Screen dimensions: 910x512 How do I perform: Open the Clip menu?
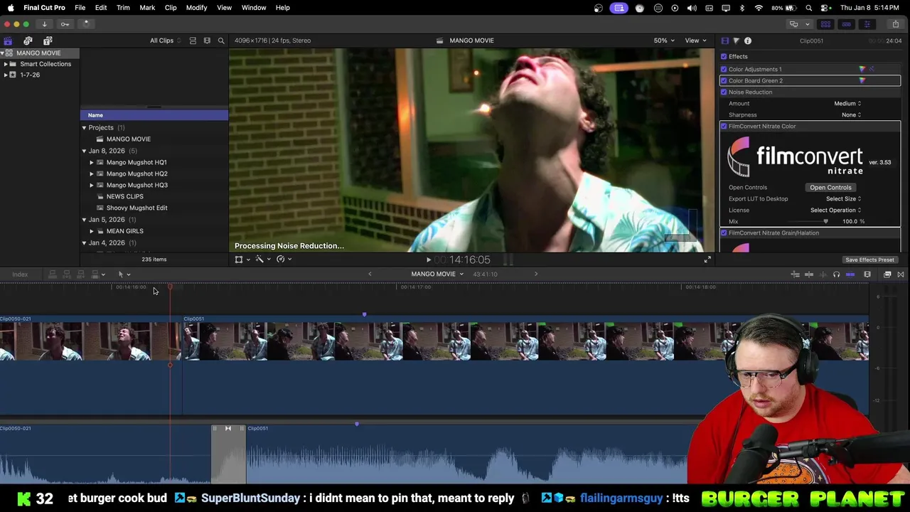point(171,8)
